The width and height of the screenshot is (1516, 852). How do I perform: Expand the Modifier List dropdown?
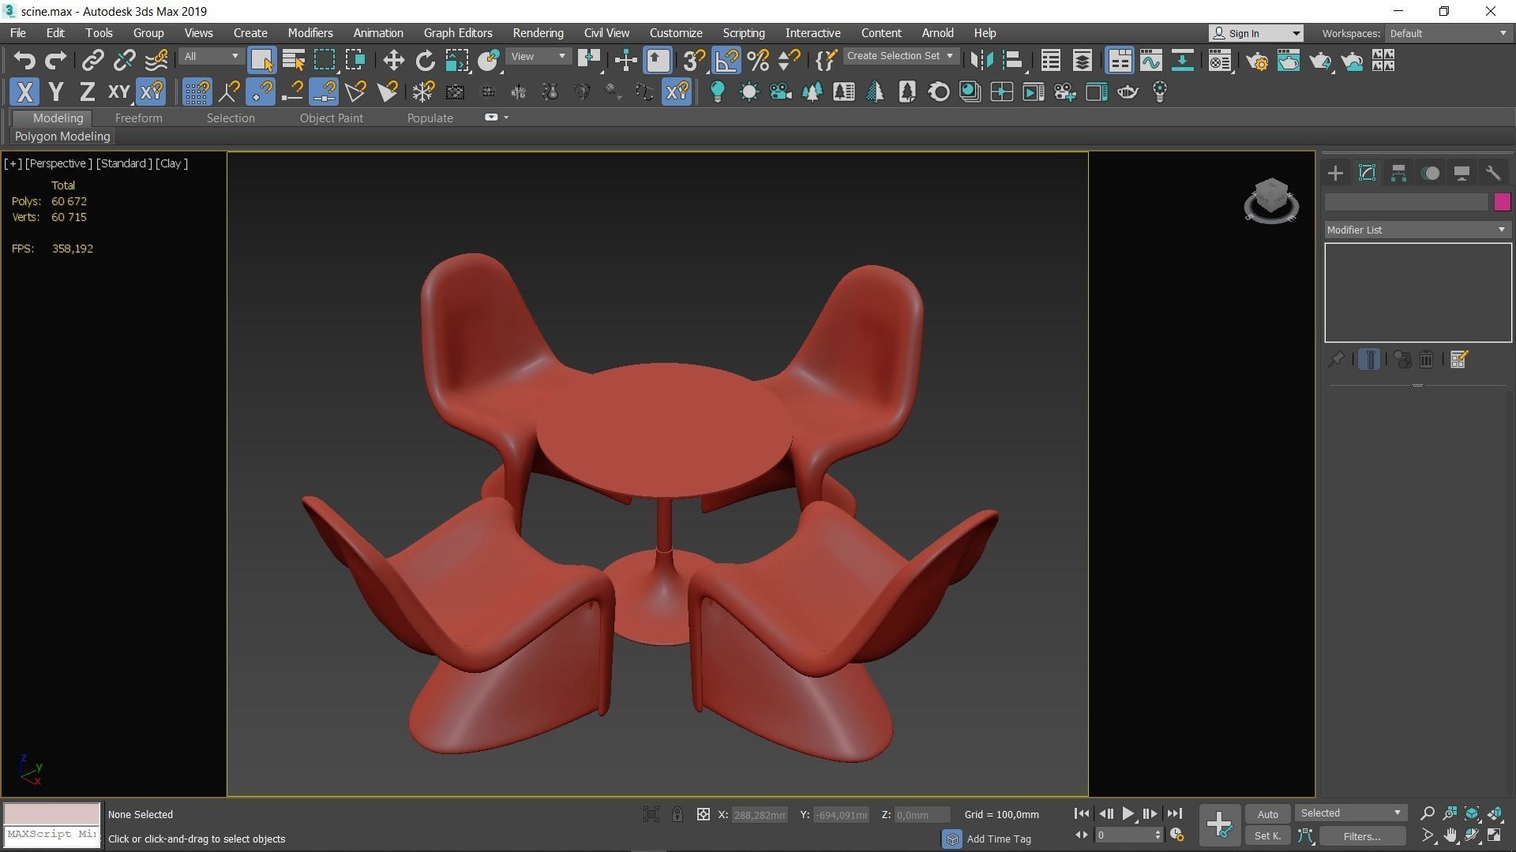(1417, 230)
